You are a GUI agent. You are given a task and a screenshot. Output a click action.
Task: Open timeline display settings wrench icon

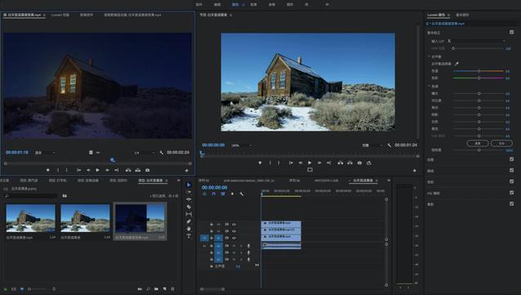pyautogui.click(x=242, y=194)
